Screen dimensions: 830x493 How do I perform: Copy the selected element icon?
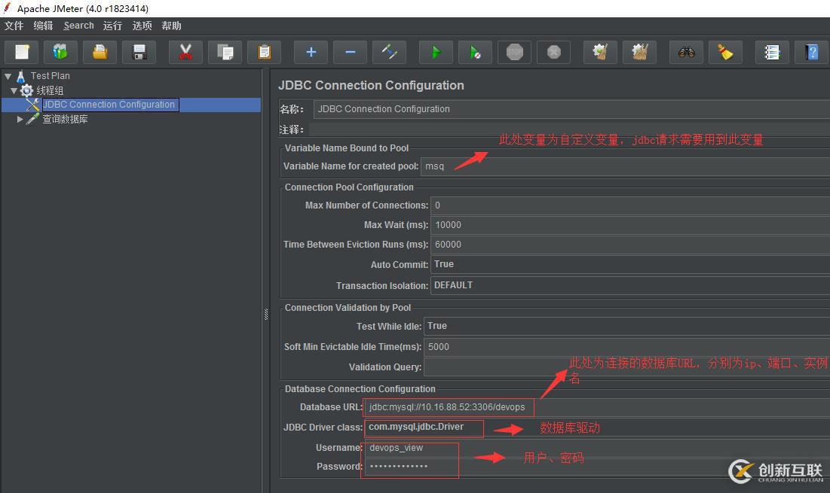(225, 53)
